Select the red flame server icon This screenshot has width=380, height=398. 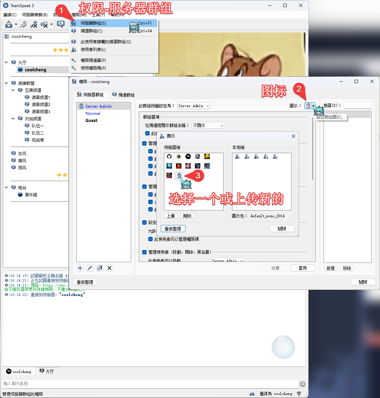179,166
